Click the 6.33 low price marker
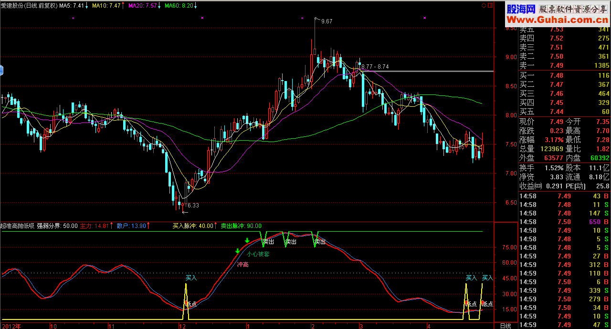Screen dimensions: 611x329 pyautogui.click(x=193, y=206)
